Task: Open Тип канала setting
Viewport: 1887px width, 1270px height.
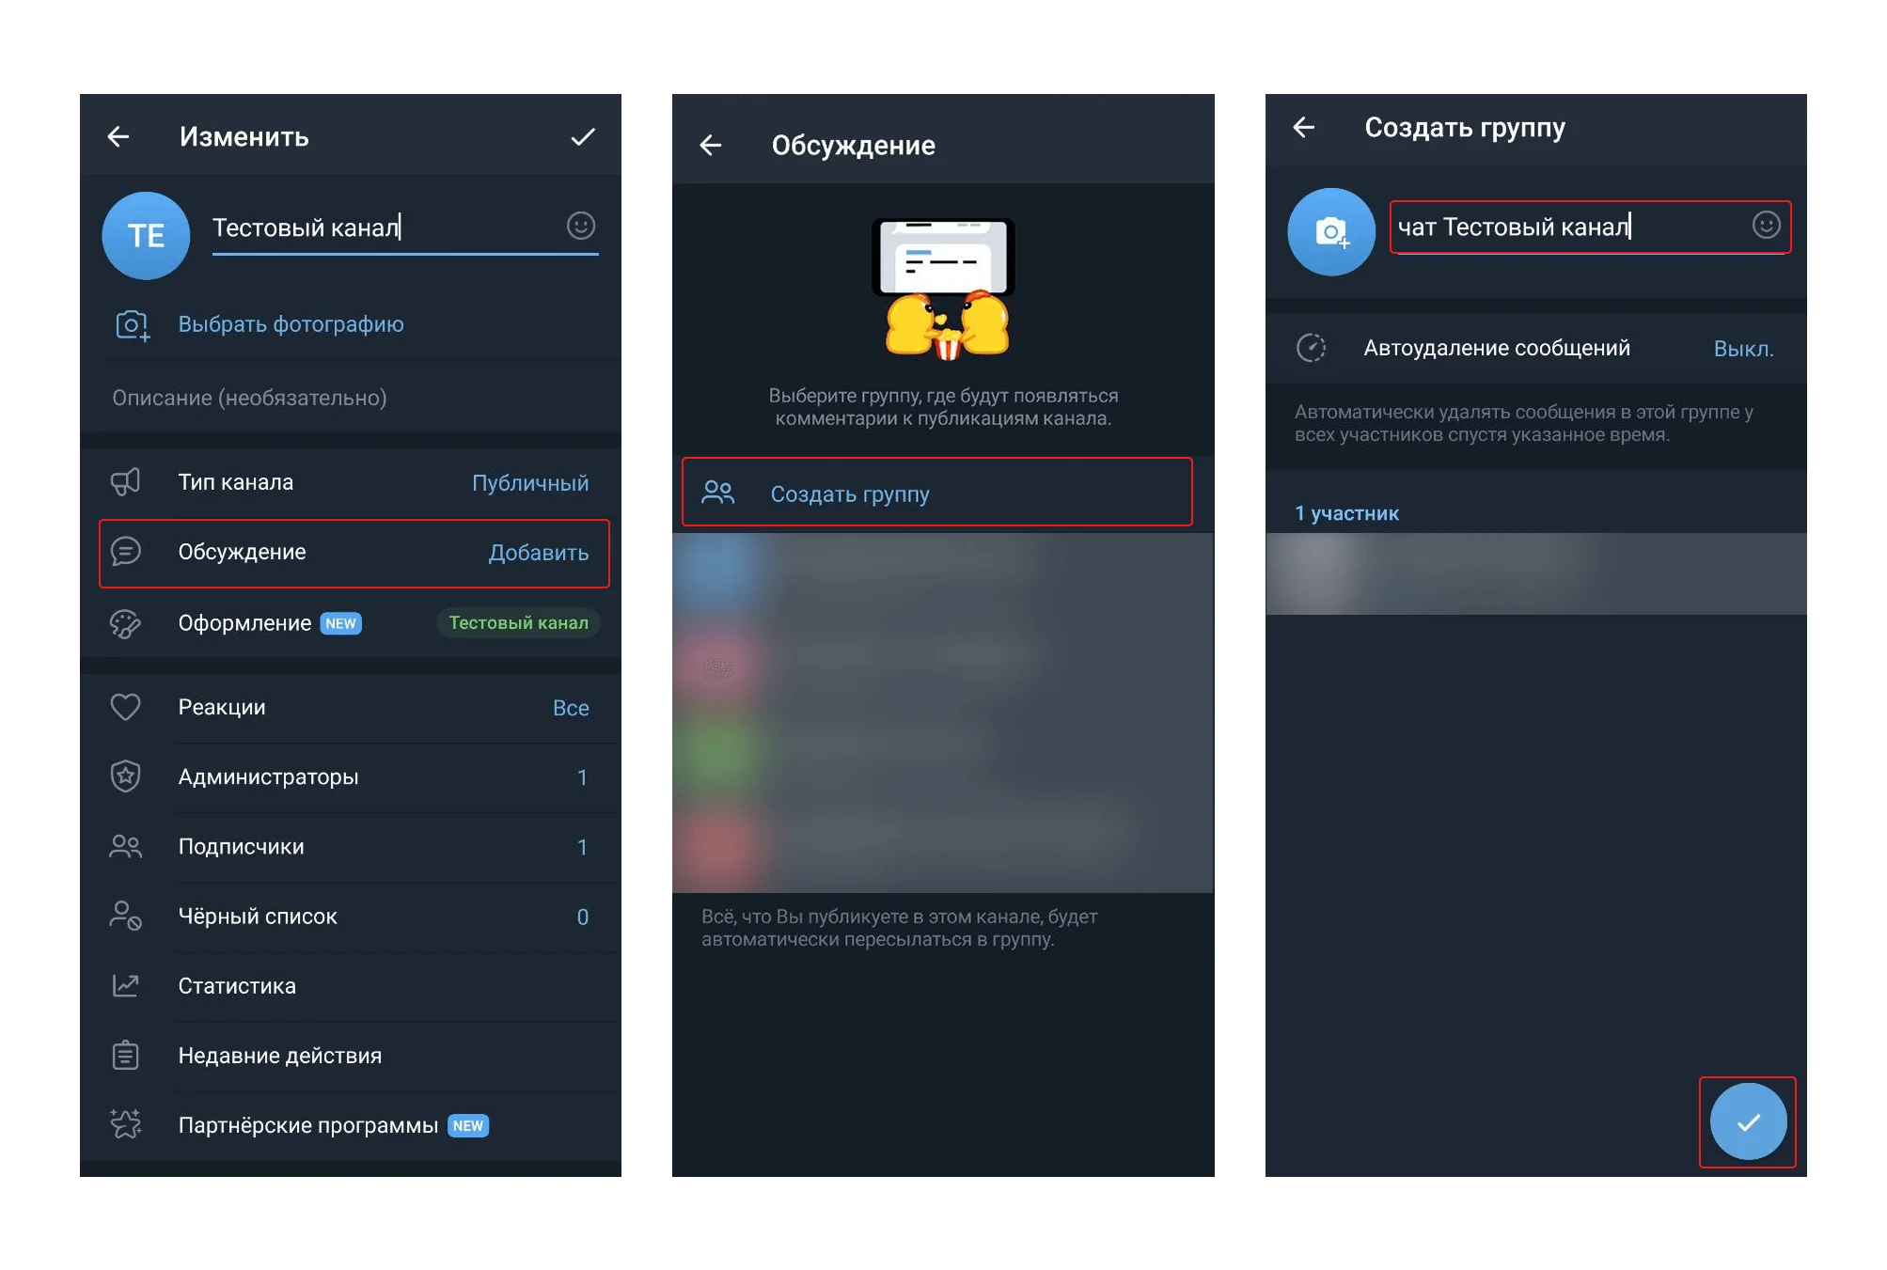Action: click(350, 482)
